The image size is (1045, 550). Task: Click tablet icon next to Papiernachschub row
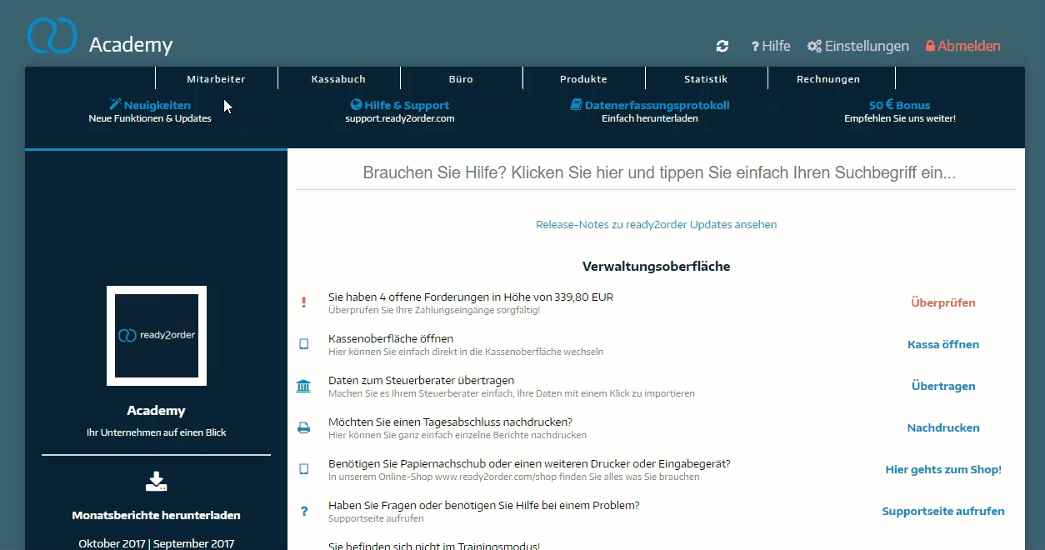click(x=303, y=469)
